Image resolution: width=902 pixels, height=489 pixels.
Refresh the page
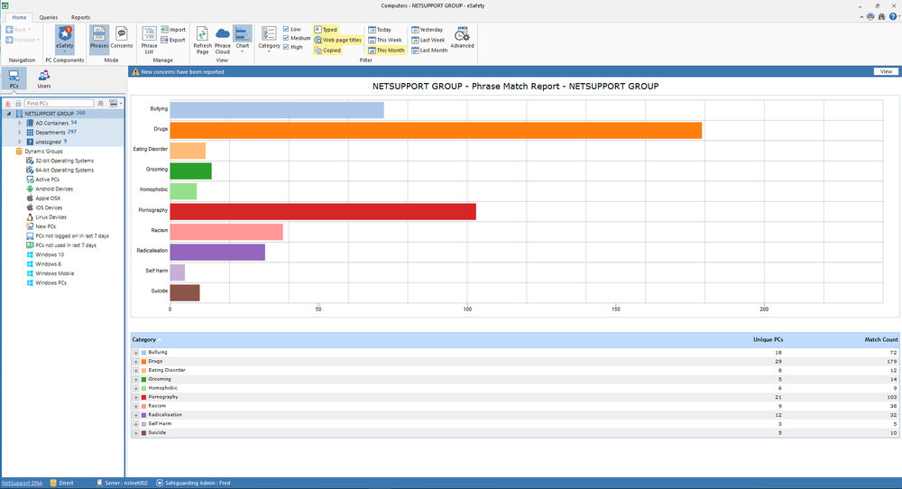[x=202, y=40]
